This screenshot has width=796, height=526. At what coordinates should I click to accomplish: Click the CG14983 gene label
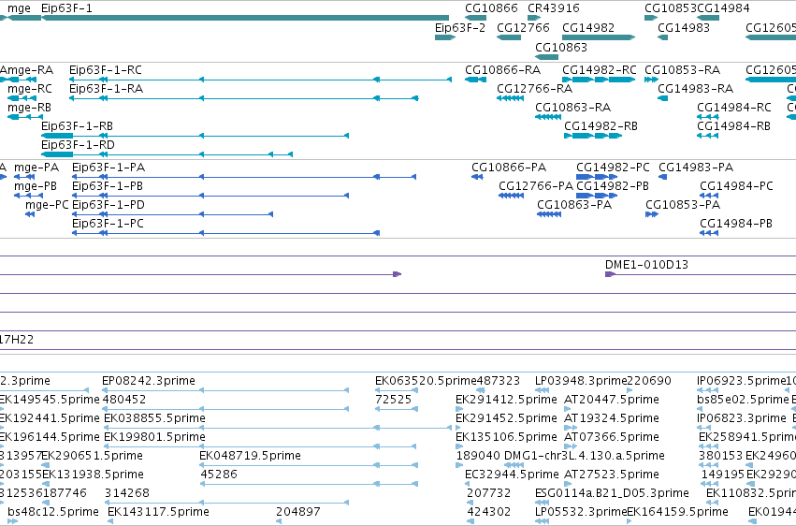point(684,27)
